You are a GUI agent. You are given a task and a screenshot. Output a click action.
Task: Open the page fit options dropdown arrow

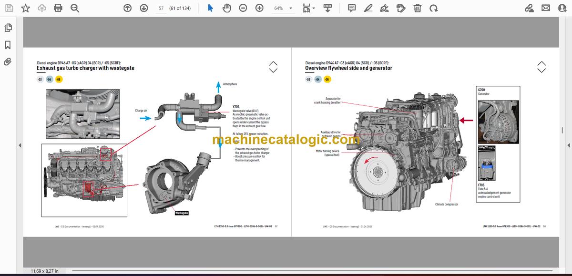click(x=313, y=9)
